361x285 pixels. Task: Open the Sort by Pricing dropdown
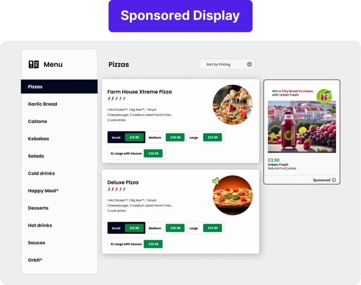227,64
